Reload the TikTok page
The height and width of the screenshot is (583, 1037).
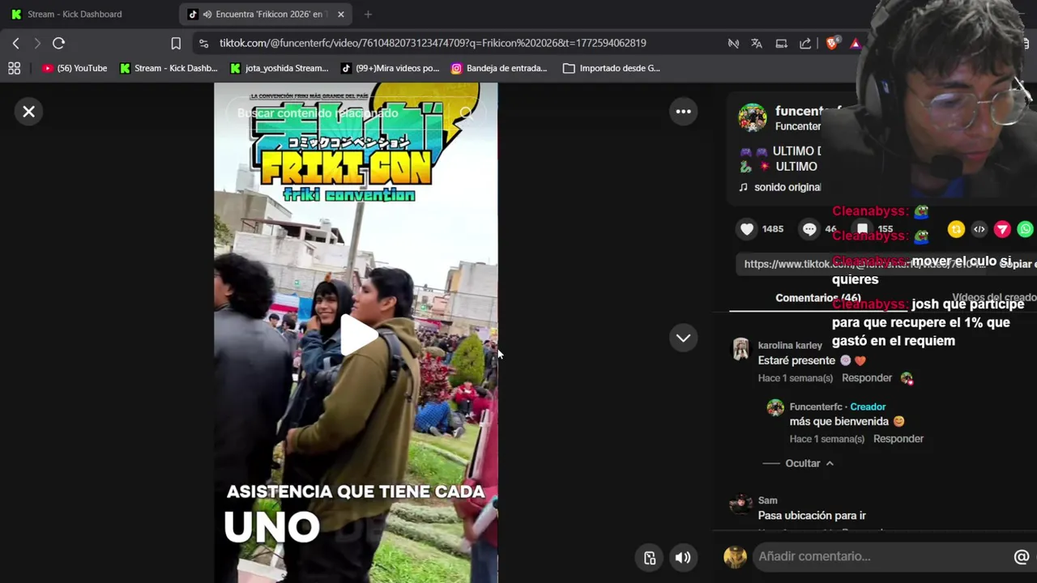click(58, 43)
